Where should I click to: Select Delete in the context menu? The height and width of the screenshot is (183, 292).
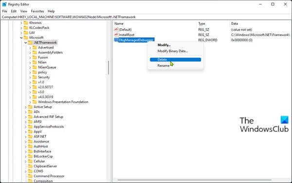[175, 59]
